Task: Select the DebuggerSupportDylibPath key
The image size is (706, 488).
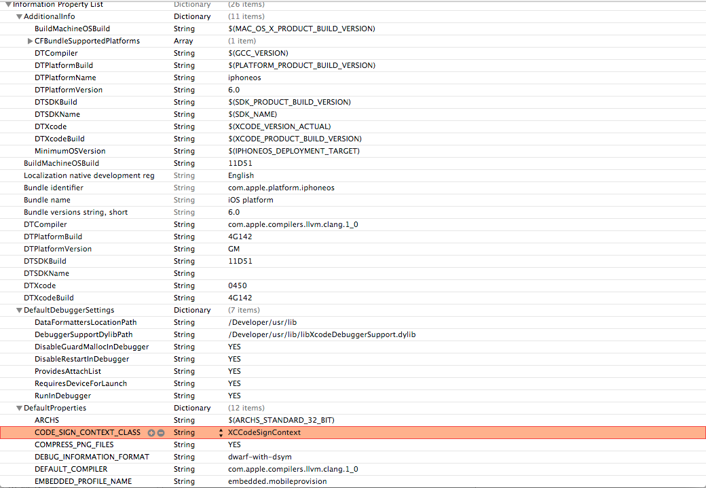Action: [x=83, y=334]
